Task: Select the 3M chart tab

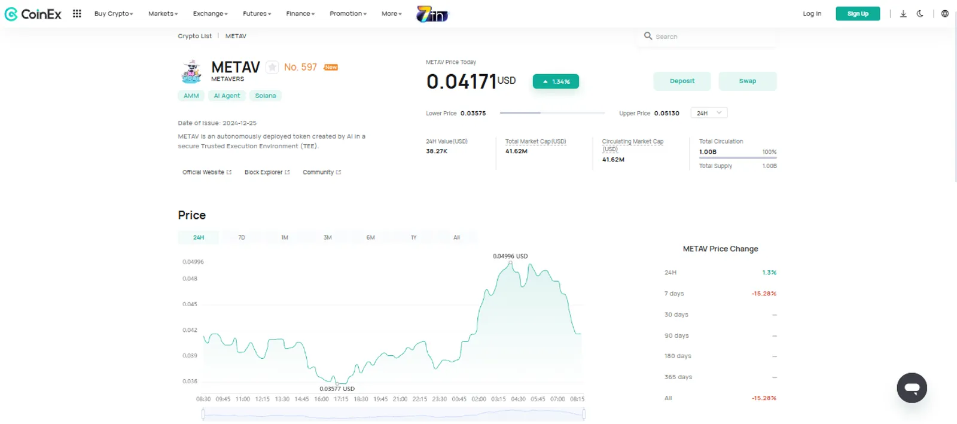Action: 328,237
